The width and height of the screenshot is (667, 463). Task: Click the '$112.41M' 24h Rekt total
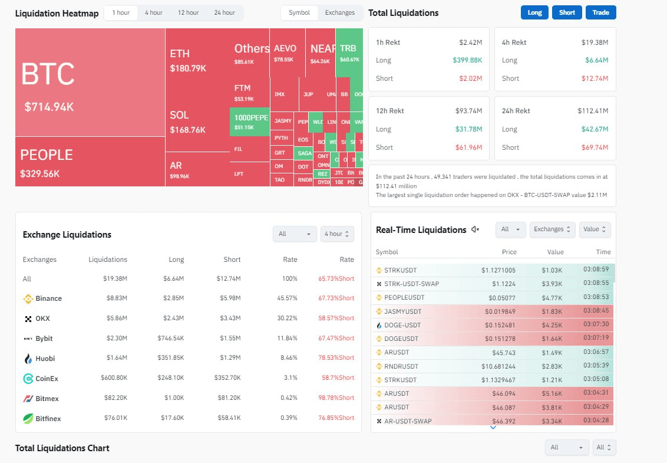pos(593,111)
